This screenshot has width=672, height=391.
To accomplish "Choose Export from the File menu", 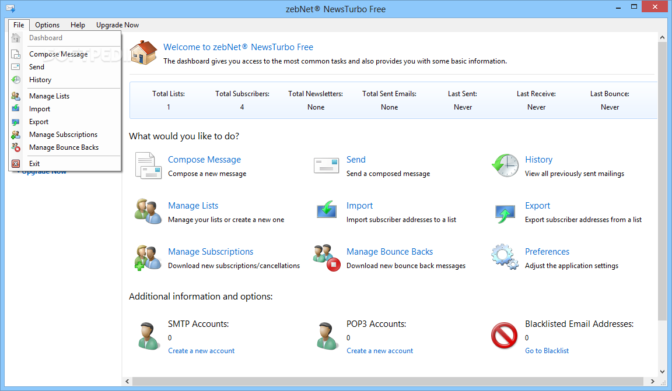I will click(x=65, y=122).
